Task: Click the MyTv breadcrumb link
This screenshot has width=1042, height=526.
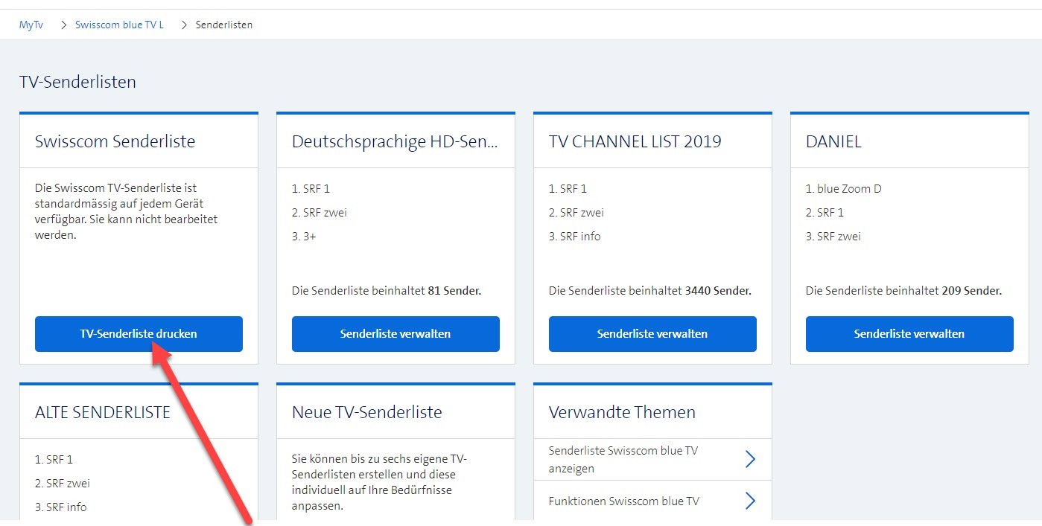Action: coord(31,25)
